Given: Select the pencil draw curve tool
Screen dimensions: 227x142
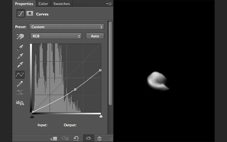Looking at the screenshot, I should (x=20, y=84).
